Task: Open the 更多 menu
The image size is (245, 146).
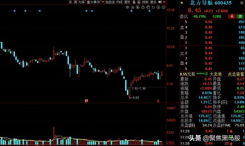Action: click(x=153, y=2)
